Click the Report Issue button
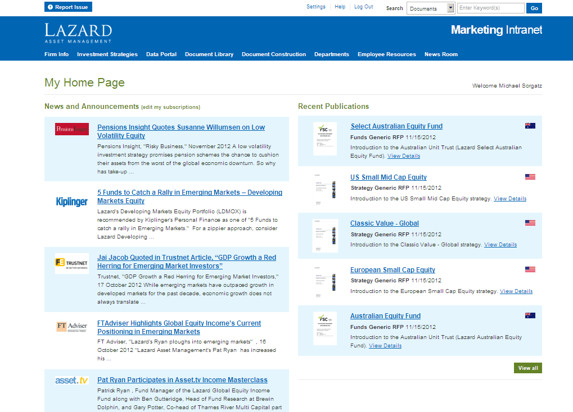573x412 pixels. (x=69, y=7)
